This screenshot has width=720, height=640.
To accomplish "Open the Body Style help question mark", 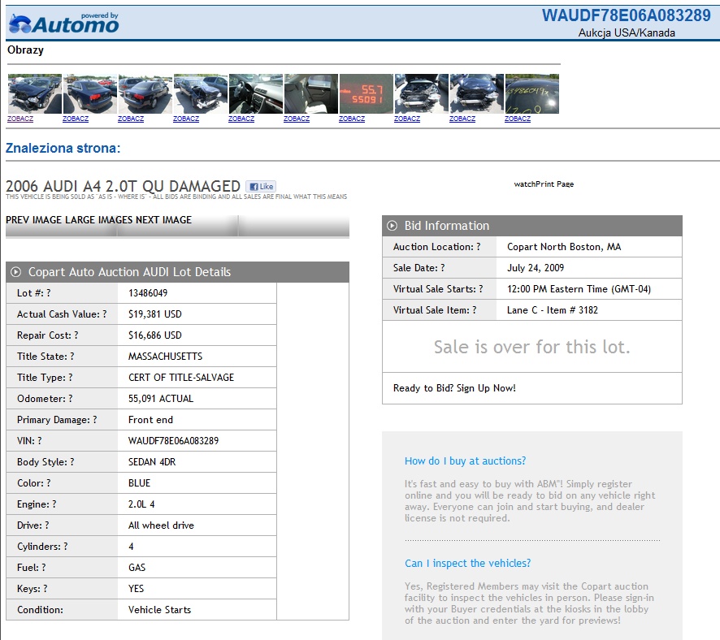I will coord(72,462).
